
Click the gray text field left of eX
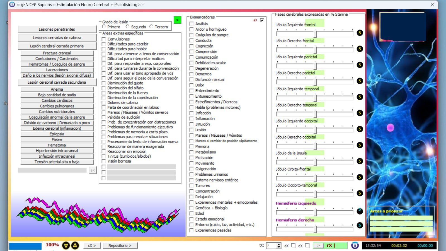(52, 170)
